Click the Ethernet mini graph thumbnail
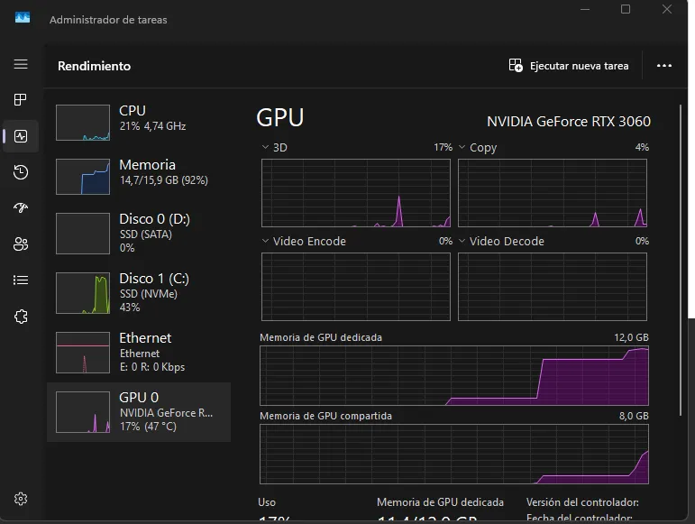This screenshot has height=524, width=695. [83, 353]
